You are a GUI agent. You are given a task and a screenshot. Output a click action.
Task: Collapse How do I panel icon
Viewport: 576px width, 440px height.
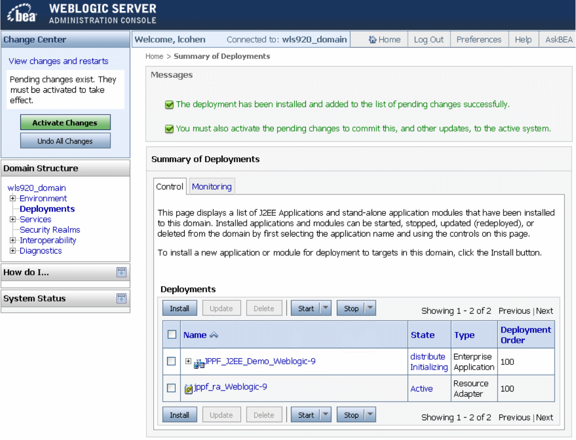pos(121,272)
